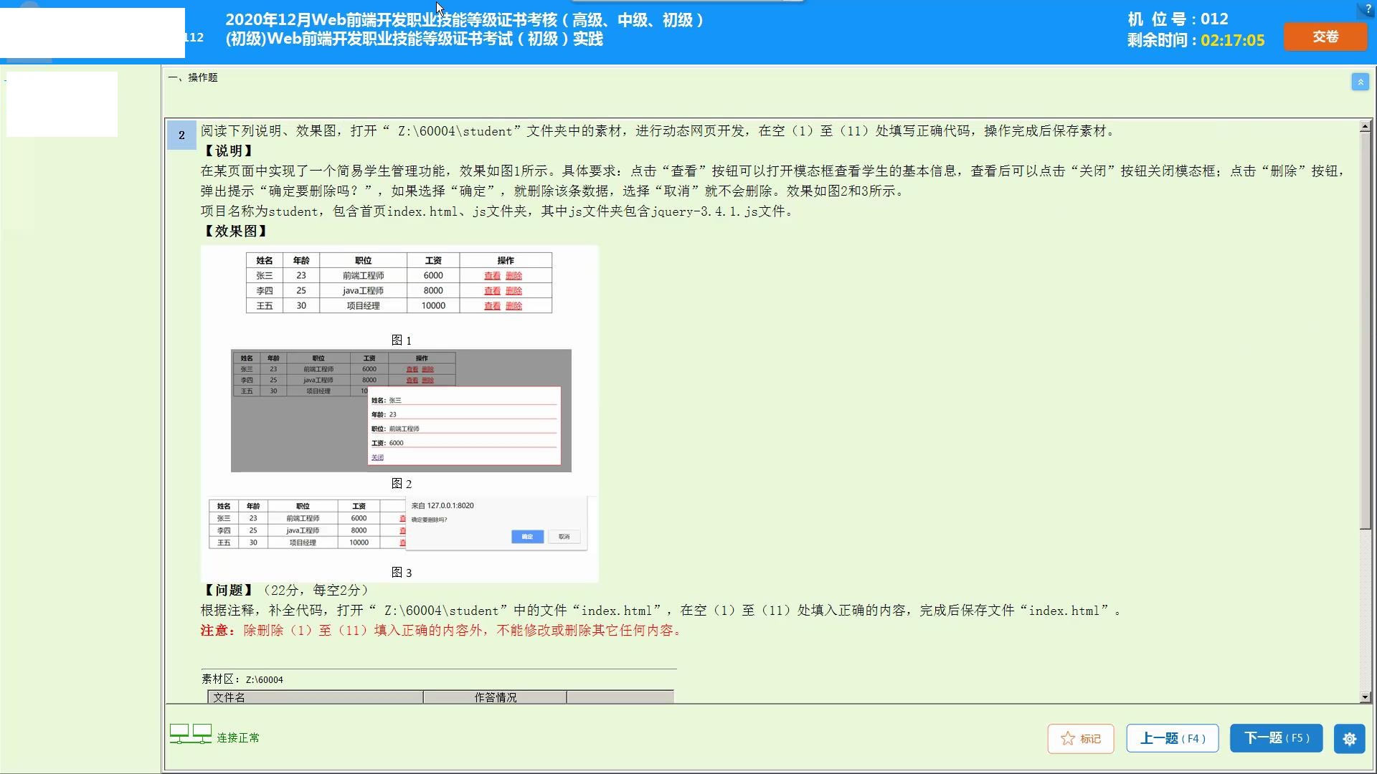Click scrollbar down arrow in question panel
This screenshot has width=1377, height=774.
1365,697
